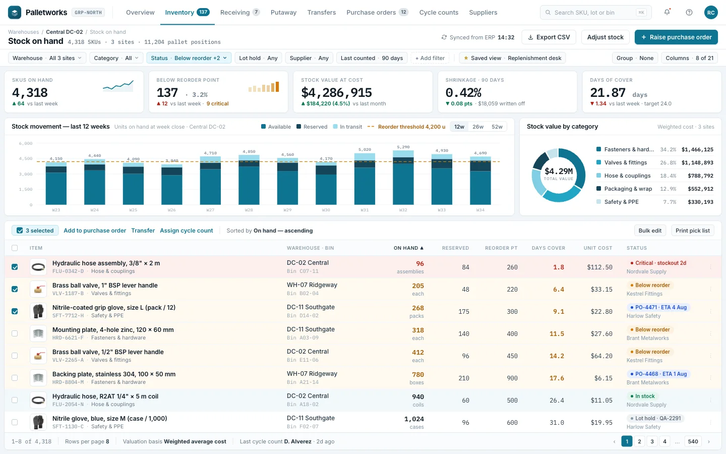
Task: Check Backing plate stainless row checkbox
Action: tap(15, 378)
